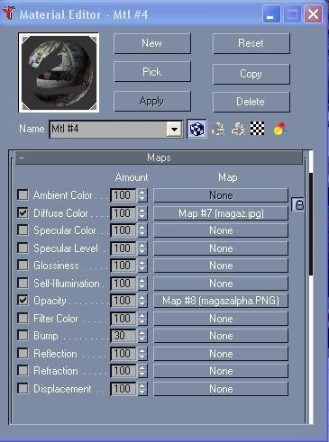Click the Reset button
329x442 pixels.
pyautogui.click(x=251, y=43)
